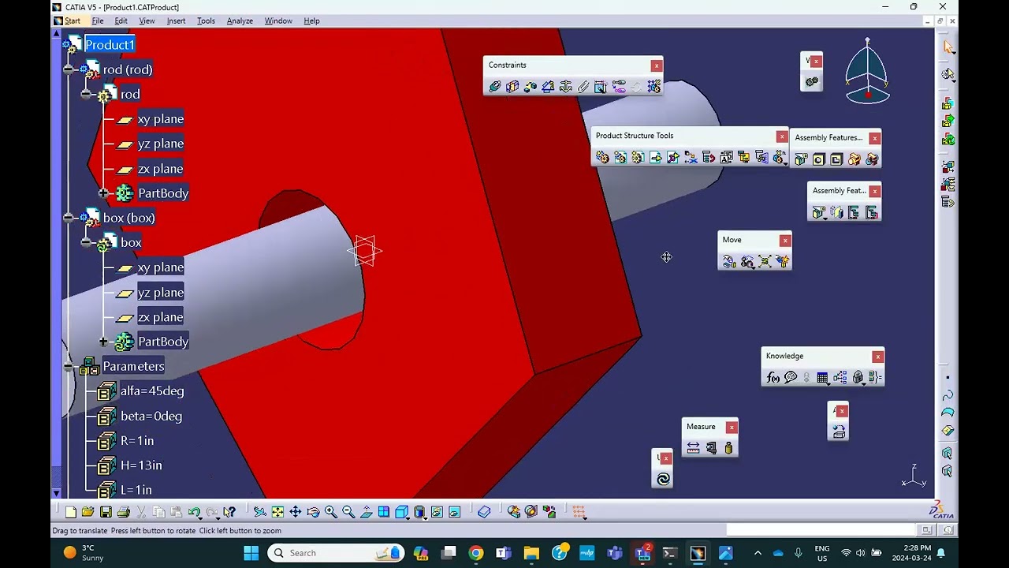Select the Offset Constraint tool
Viewport: 1009px width, 568px height.
(x=531, y=87)
